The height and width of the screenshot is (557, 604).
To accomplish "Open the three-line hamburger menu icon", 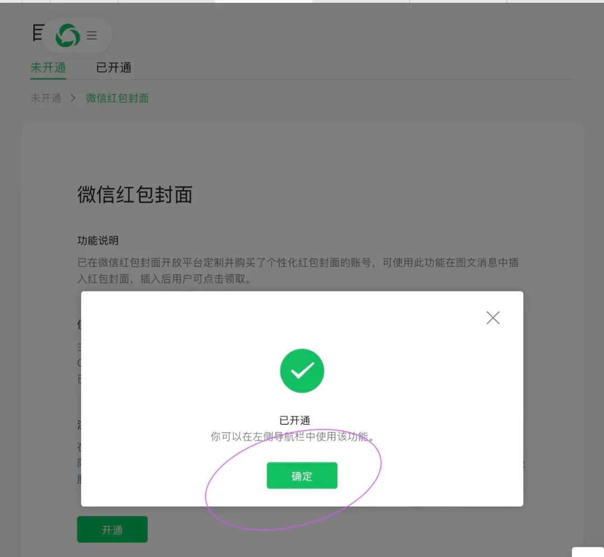I will [x=92, y=35].
